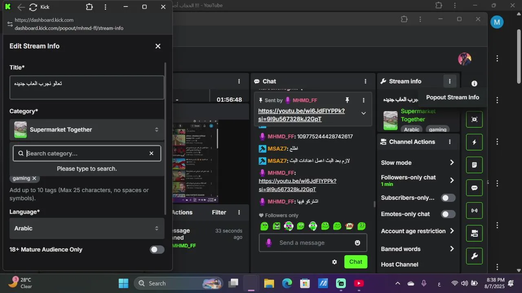Click the Edit Stream Info scrollbar
Screen dimensions: 522x293
point(165,138)
